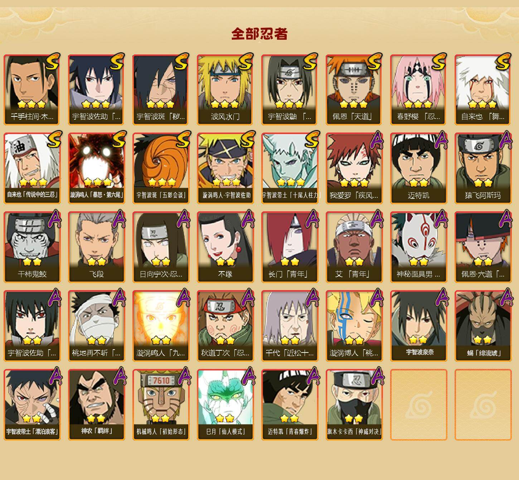This screenshot has height=480, width=519.
Task: Select the 蝎「绯流琥」 puppet card
Action: [483, 326]
